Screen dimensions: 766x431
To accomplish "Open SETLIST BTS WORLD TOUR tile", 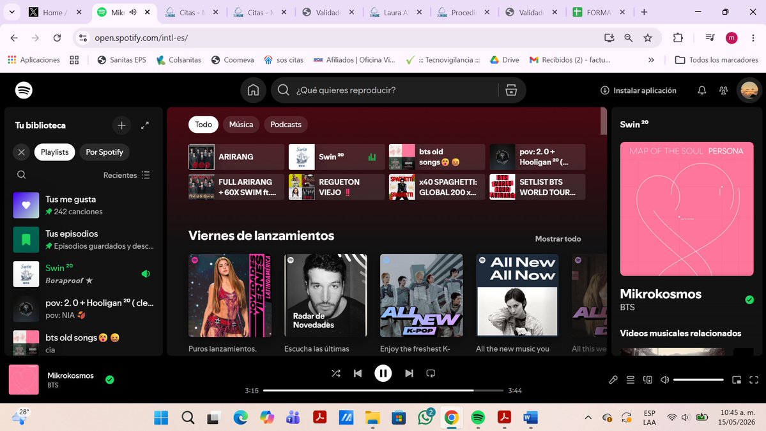I will coord(537,187).
